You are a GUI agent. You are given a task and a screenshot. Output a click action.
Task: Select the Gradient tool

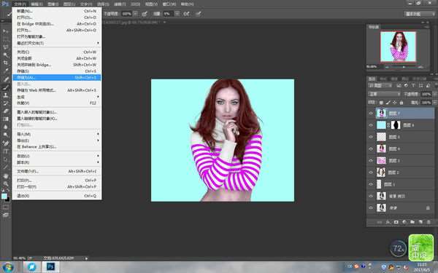tap(6, 119)
